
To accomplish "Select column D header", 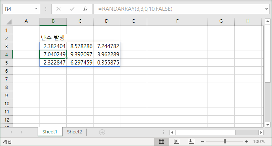I will tap(107, 21).
